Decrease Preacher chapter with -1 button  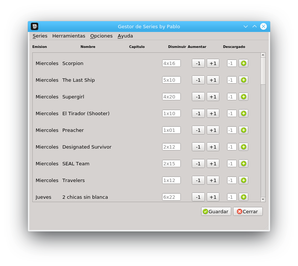198,130
